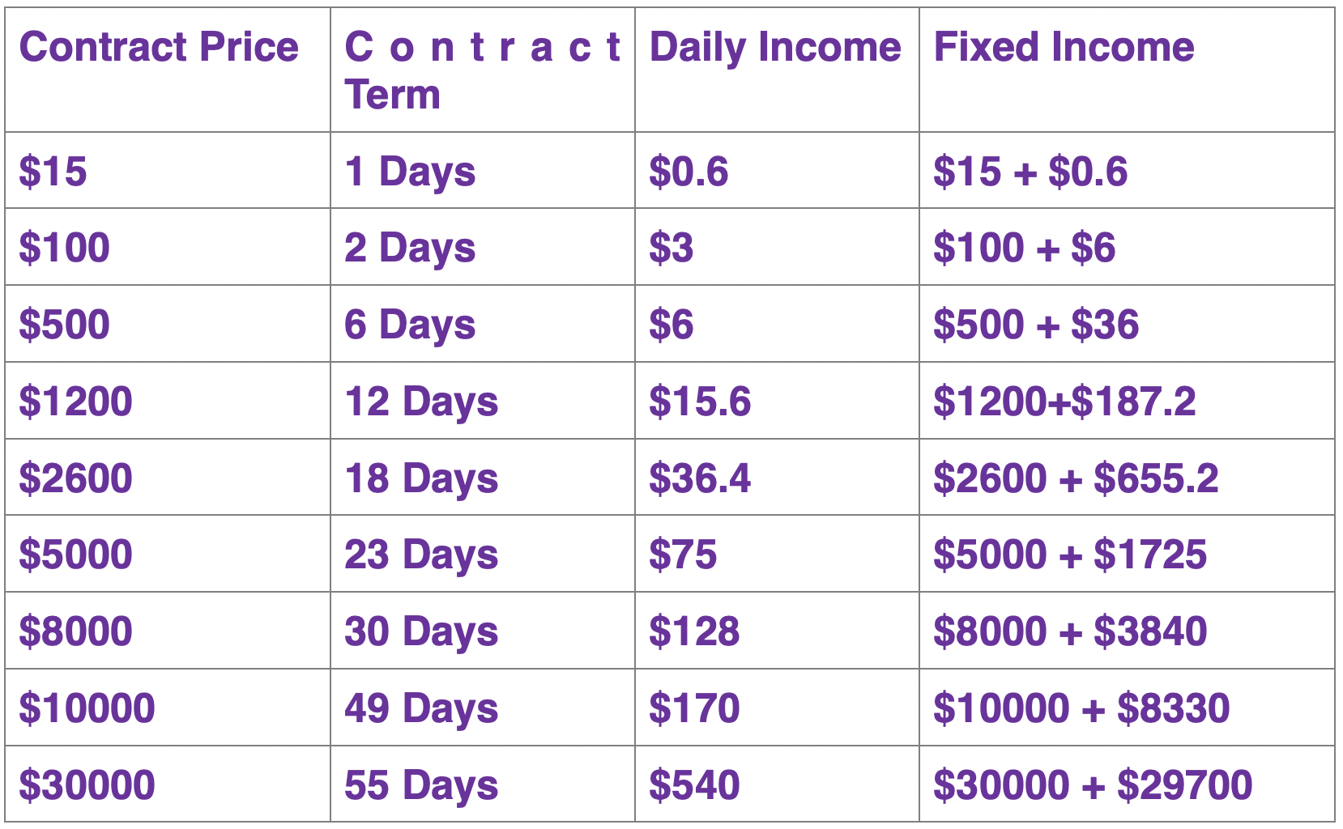Viewport: 1343px width, 829px height.
Task: Select the $1200+$187.2 fixed income cell
Action: (1064, 402)
